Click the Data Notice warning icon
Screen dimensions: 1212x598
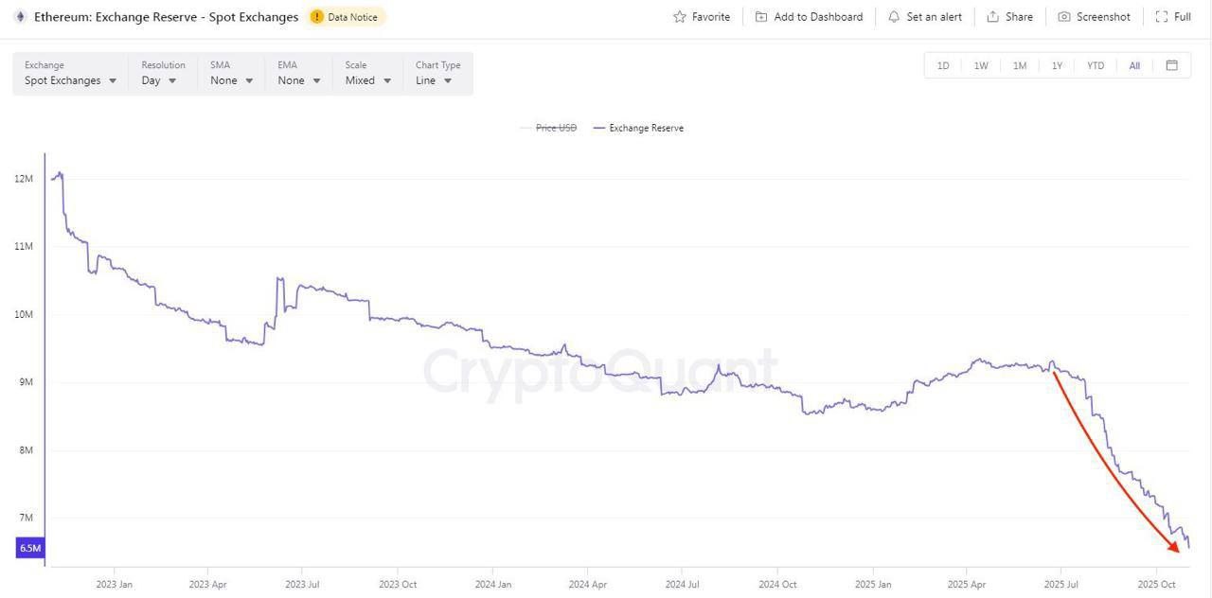pyautogui.click(x=317, y=17)
